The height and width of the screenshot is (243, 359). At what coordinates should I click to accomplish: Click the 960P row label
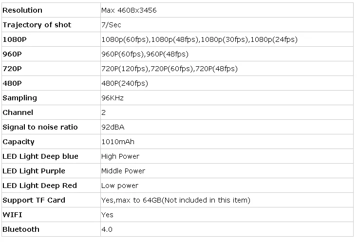pos(13,54)
